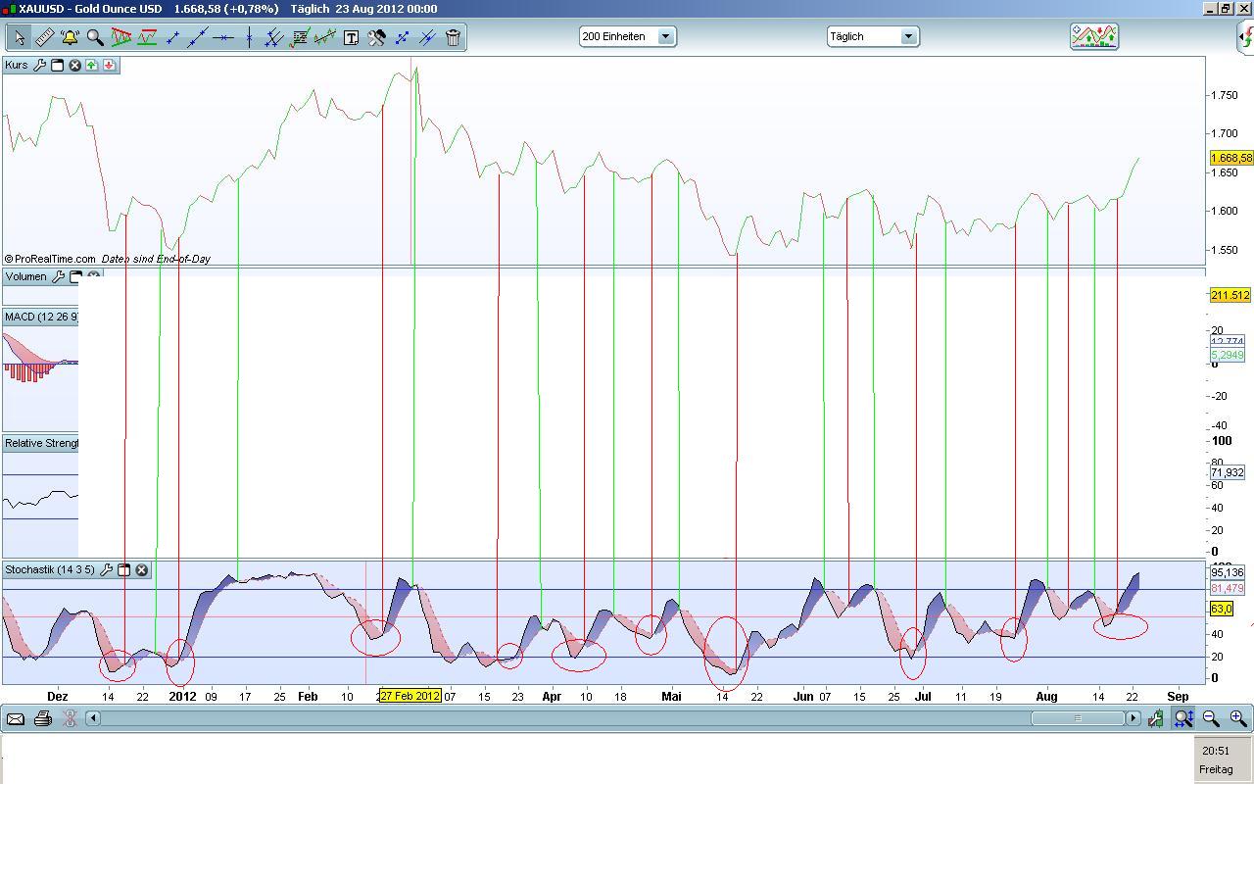Click the printer icon to print chart
Viewport: 1254px width, 882px height.
42,718
